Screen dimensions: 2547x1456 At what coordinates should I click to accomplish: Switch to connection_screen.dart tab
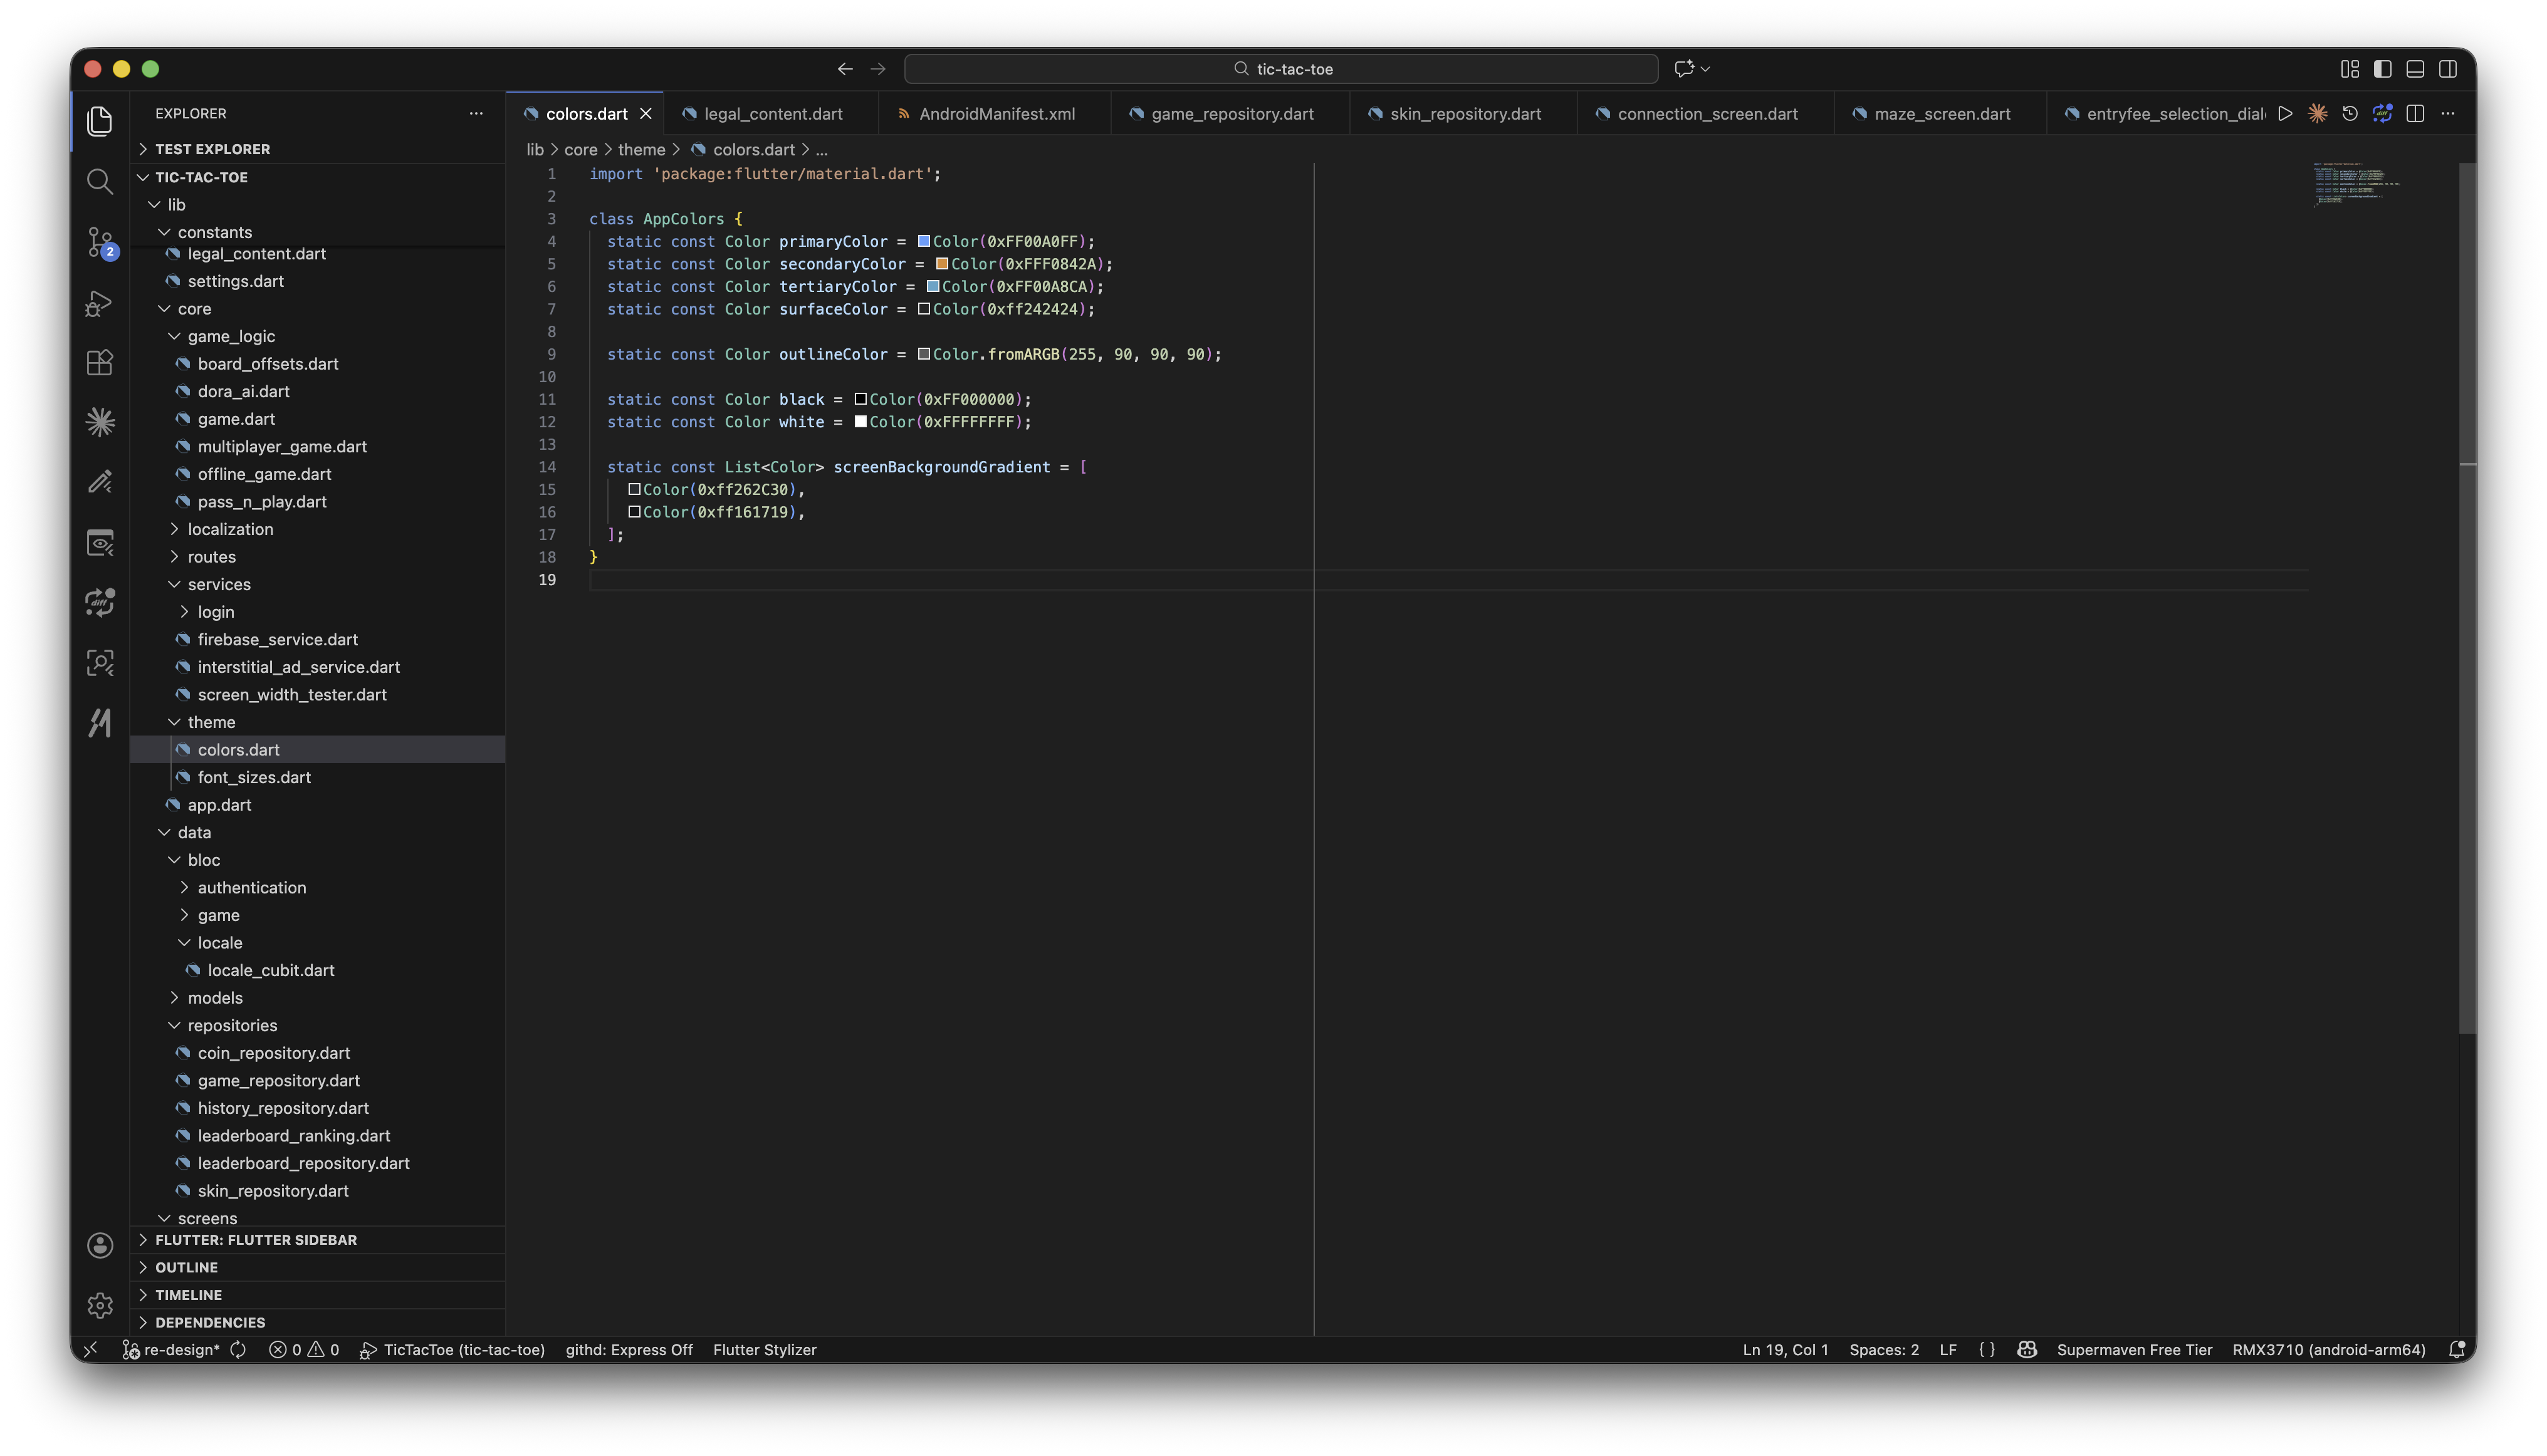pyautogui.click(x=1706, y=114)
